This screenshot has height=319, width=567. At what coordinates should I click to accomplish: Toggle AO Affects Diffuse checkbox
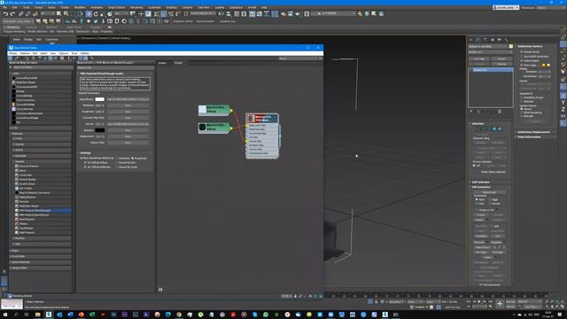(x=85, y=163)
